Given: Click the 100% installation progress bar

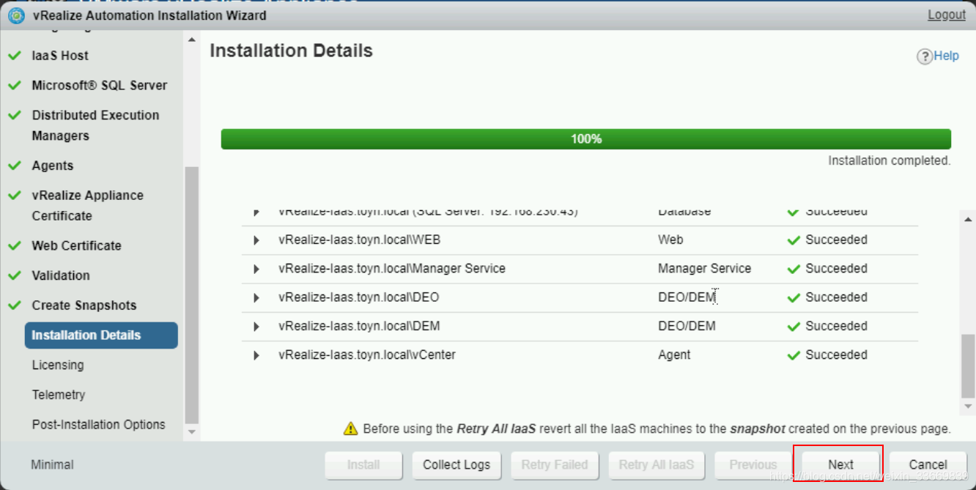Looking at the screenshot, I should pos(586,139).
